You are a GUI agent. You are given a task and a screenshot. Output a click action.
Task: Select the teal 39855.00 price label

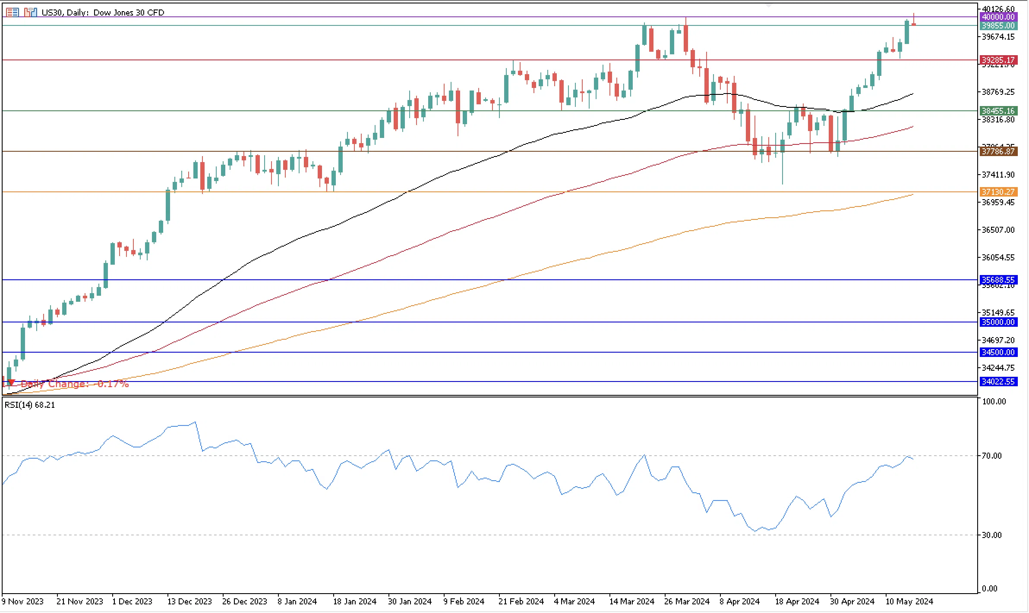(x=999, y=26)
